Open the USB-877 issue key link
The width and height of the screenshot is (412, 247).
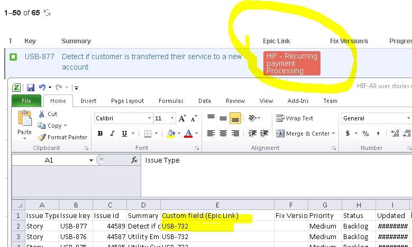point(40,56)
